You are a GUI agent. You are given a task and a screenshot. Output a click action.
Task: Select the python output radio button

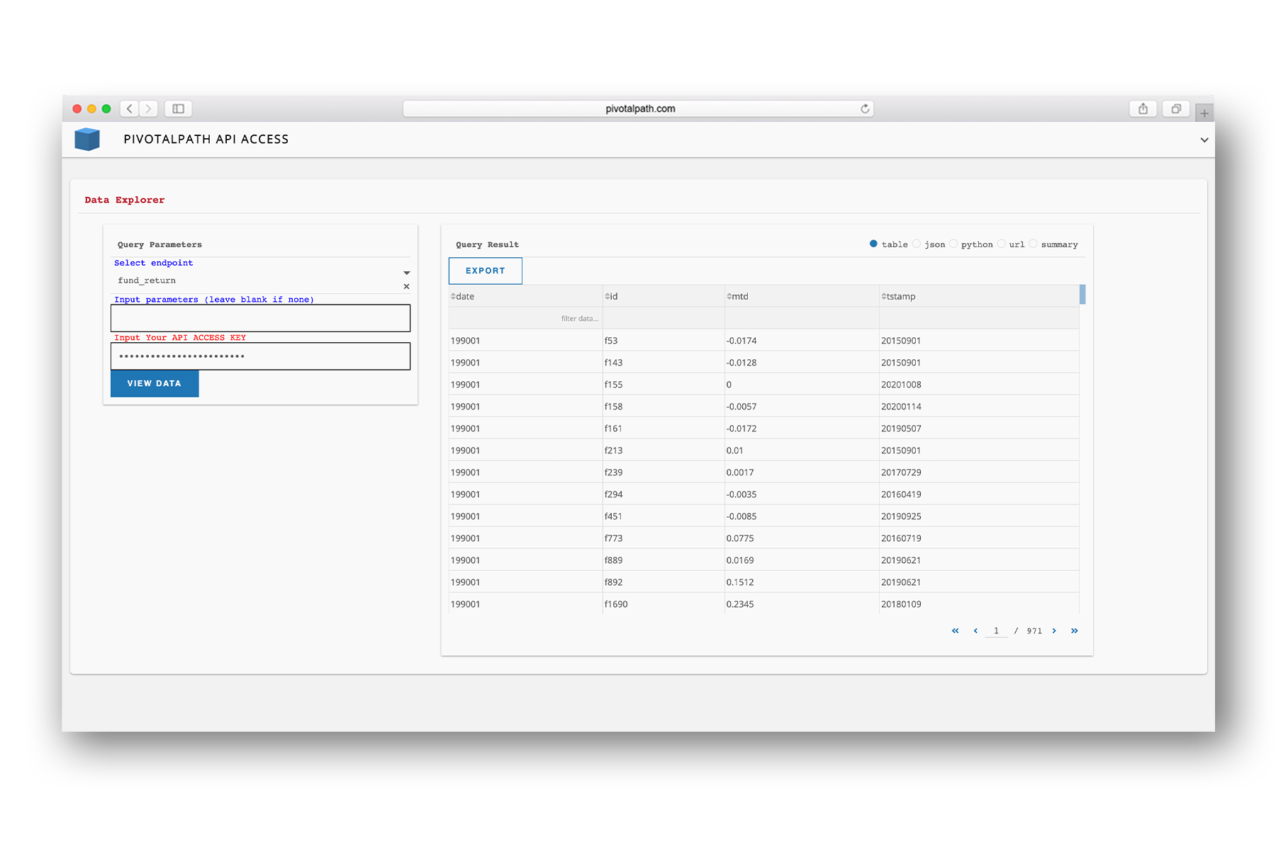tap(953, 244)
